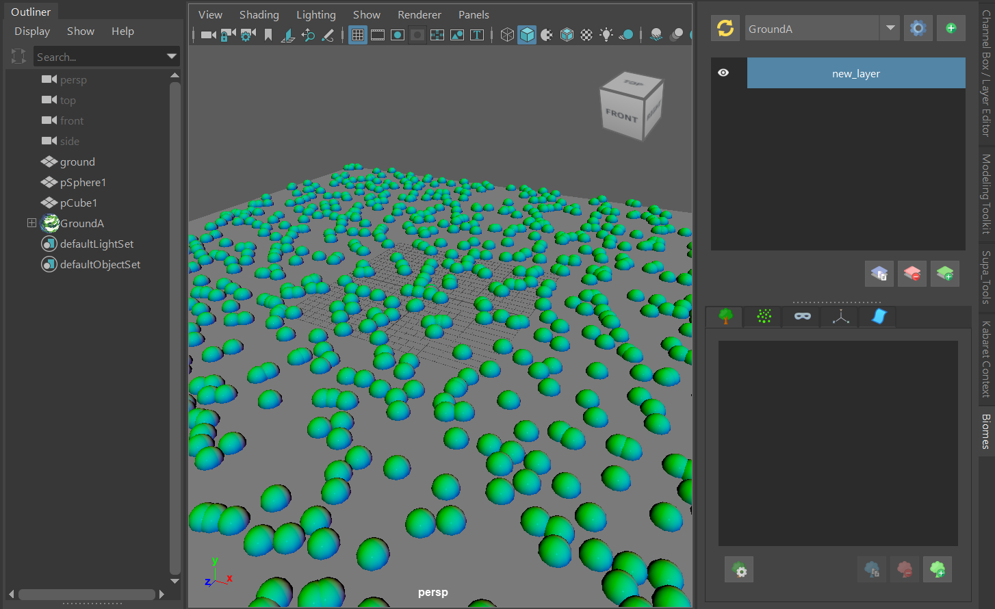This screenshot has height=609, width=995.
Task: Click the Outliner vertical scrollbar
Action: [x=175, y=327]
